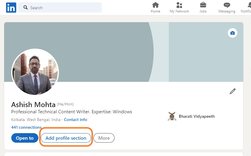This screenshot has height=156, width=251.
Task: Click the Open to button
Action: coord(25,138)
